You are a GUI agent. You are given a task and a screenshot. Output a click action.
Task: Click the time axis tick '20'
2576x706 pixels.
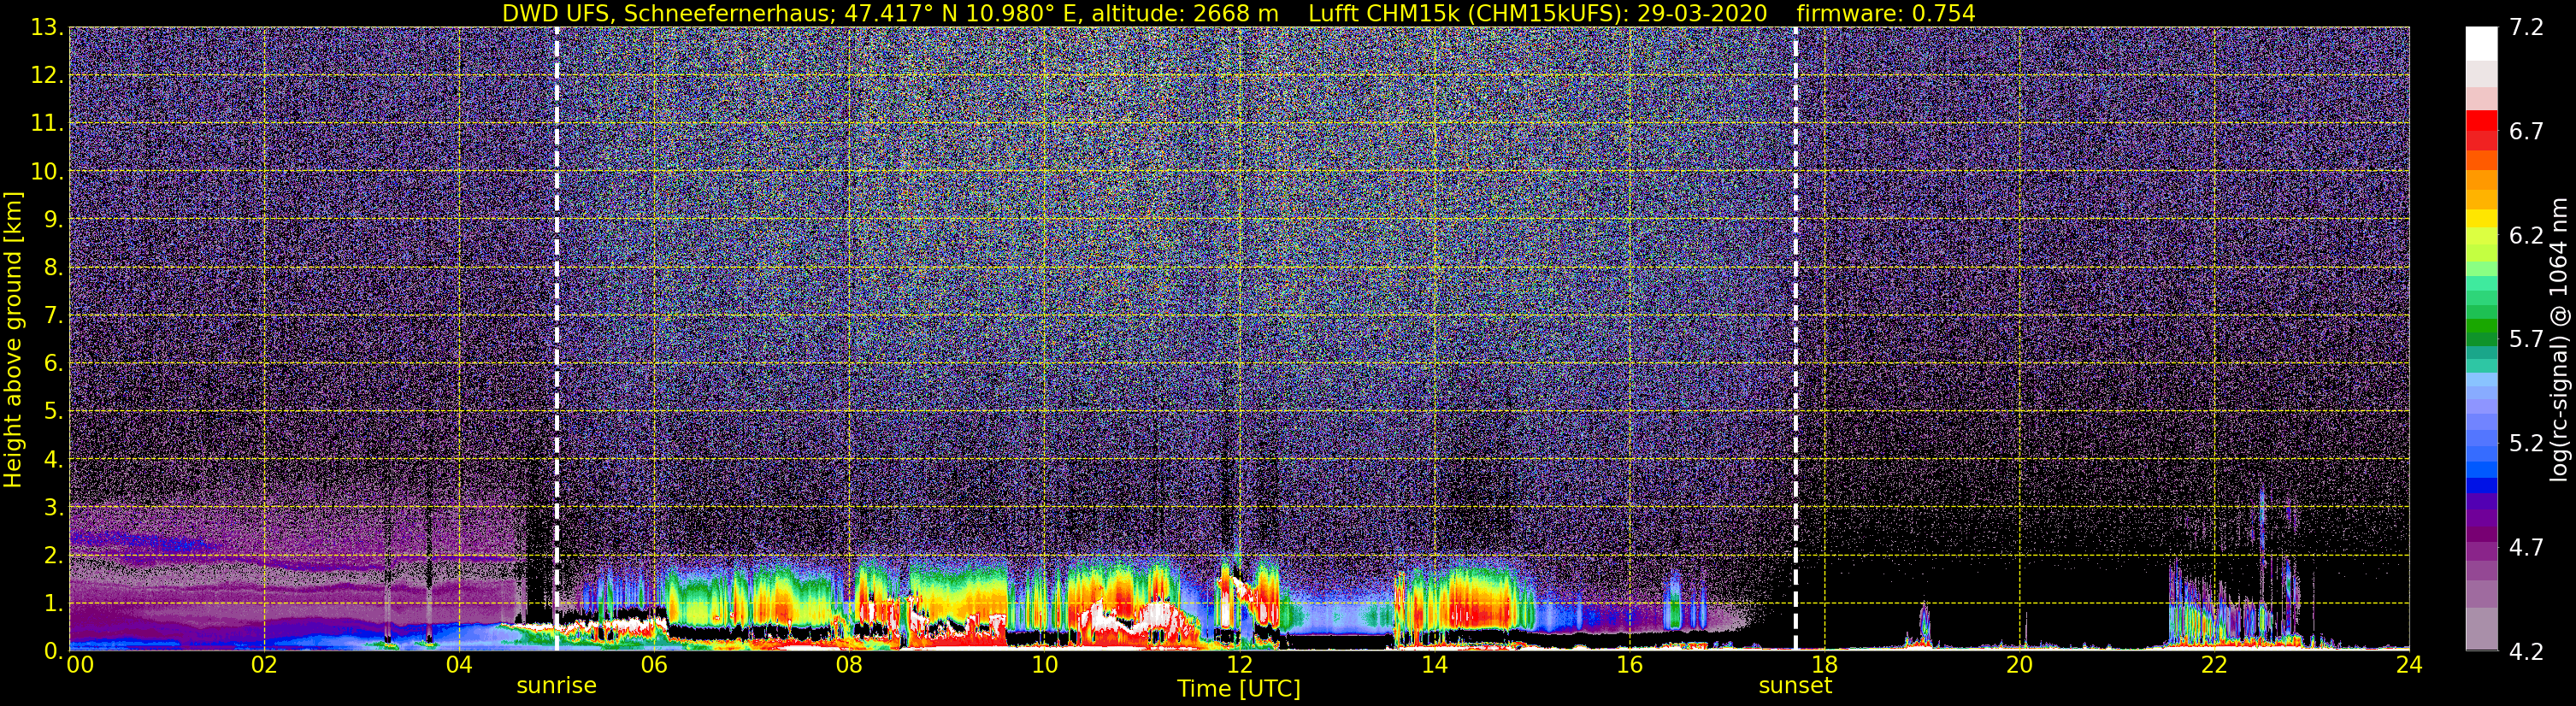point(2019,666)
